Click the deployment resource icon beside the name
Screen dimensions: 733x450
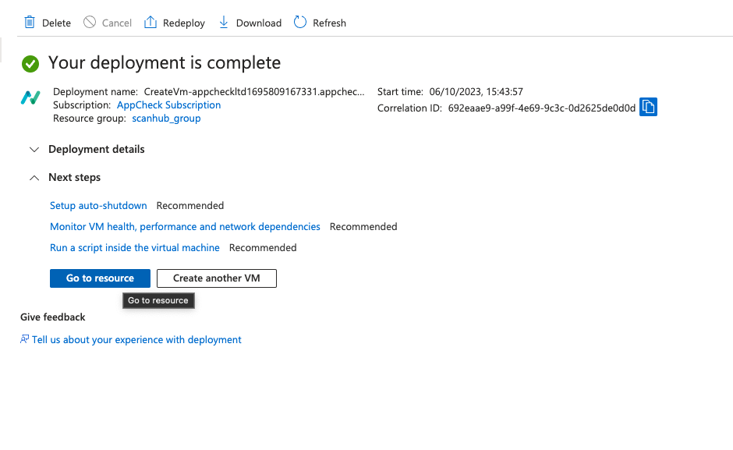pos(30,98)
